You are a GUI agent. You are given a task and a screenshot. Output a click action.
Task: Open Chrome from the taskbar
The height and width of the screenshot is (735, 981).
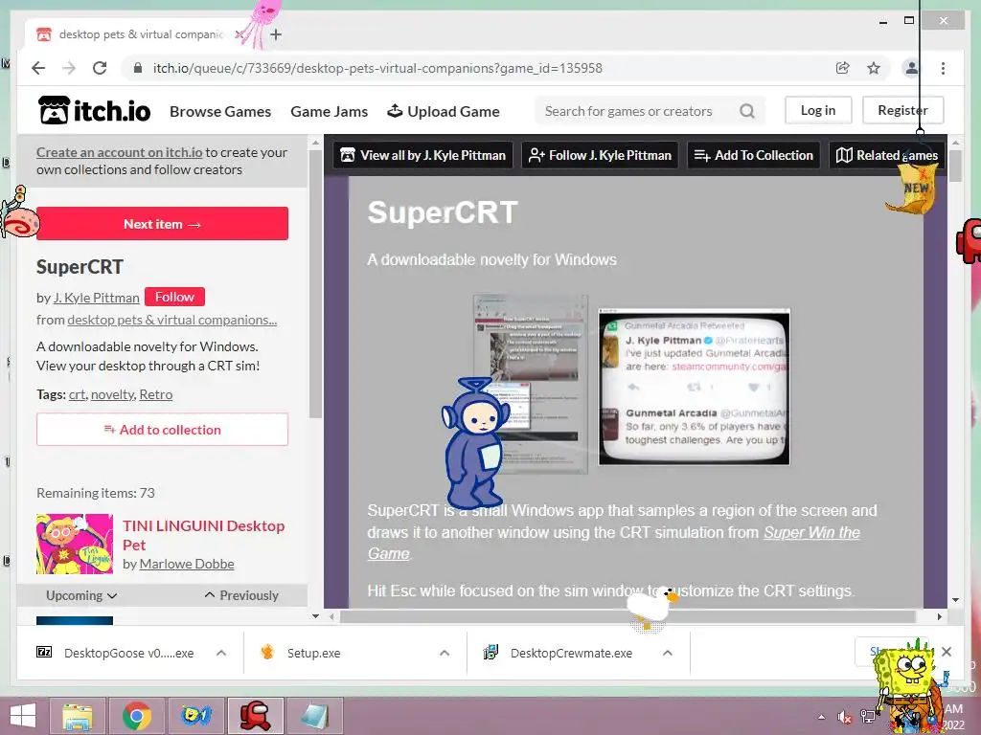tap(136, 716)
